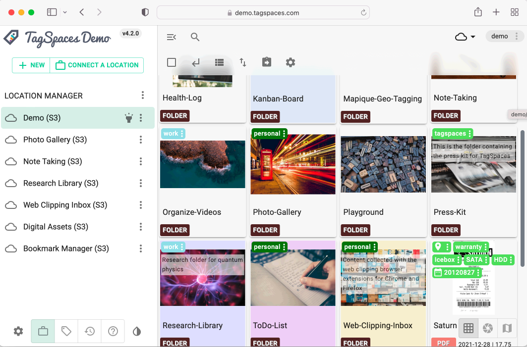
Task: Click the 20120827 date tag
Action: tap(458, 272)
